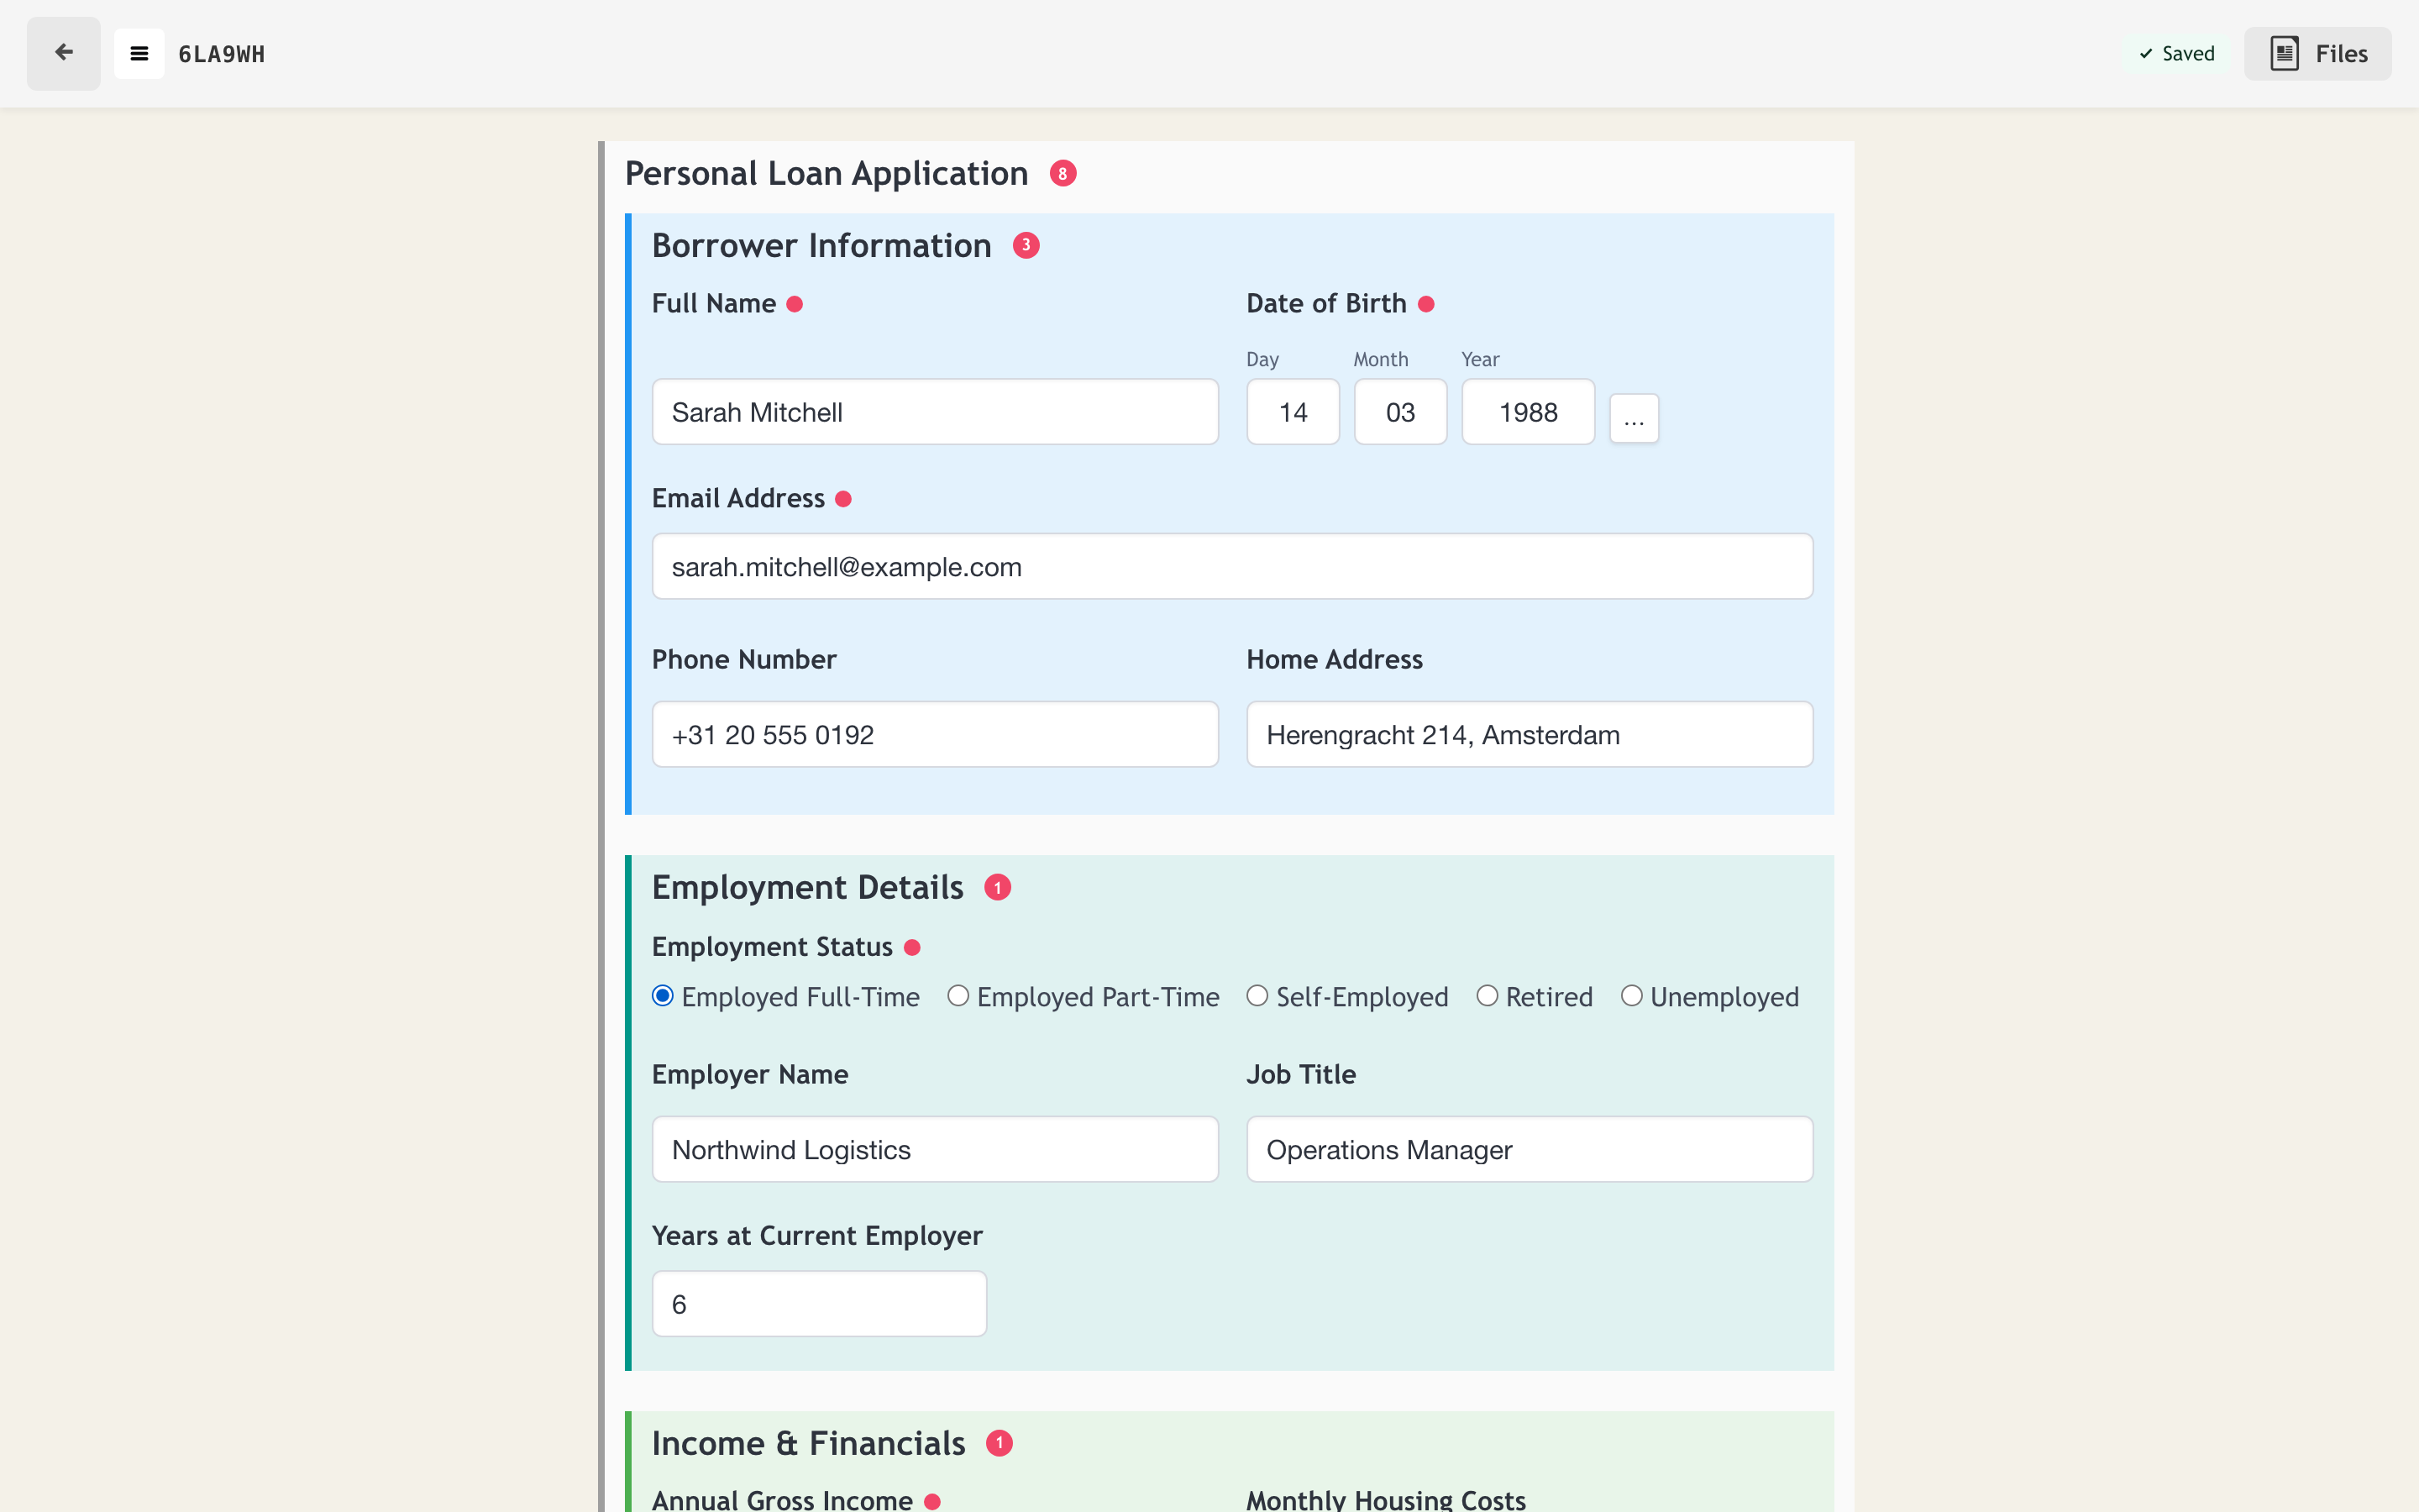Click the back arrow button

(x=63, y=53)
